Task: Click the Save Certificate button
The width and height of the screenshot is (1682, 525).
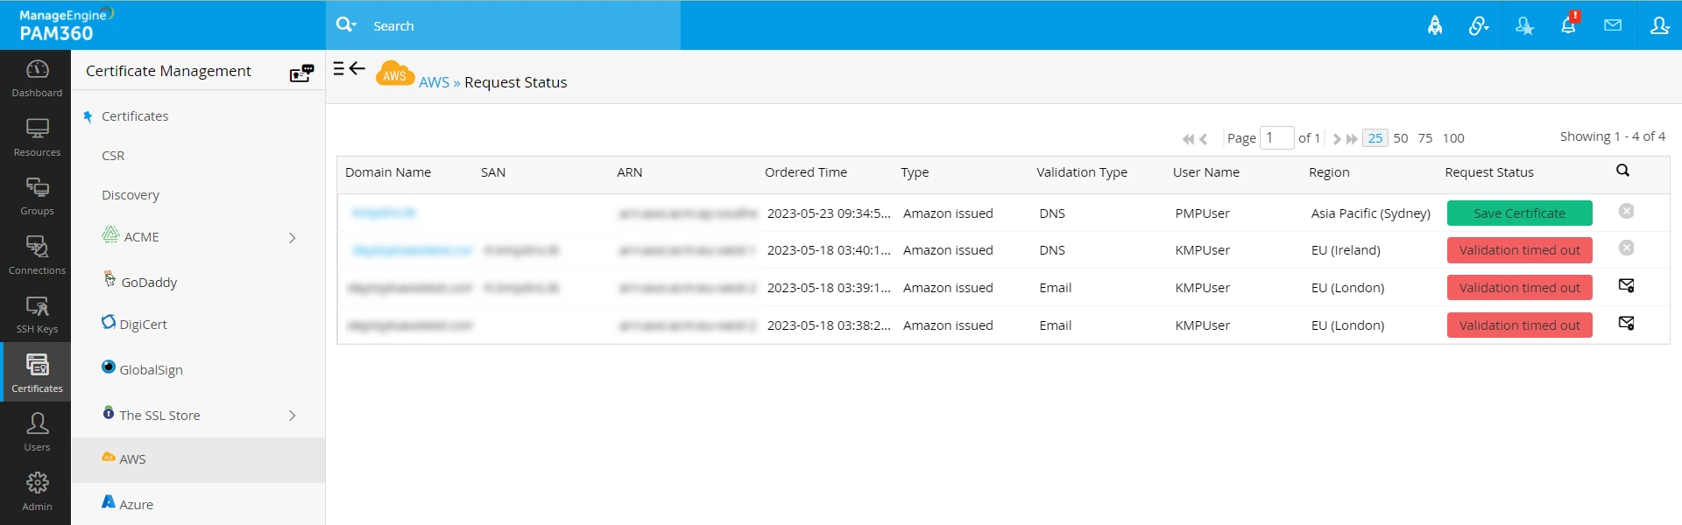Action: tap(1519, 213)
